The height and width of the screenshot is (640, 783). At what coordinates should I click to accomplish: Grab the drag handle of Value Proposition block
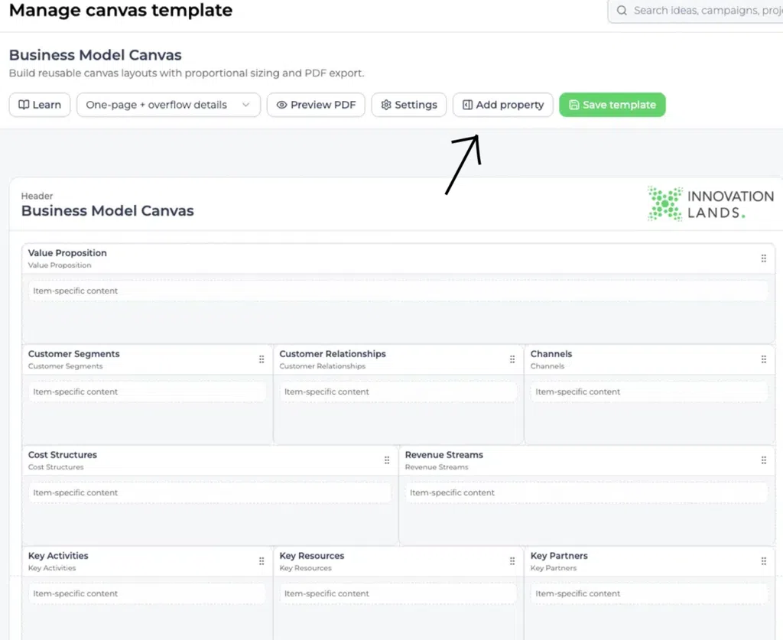(x=764, y=258)
